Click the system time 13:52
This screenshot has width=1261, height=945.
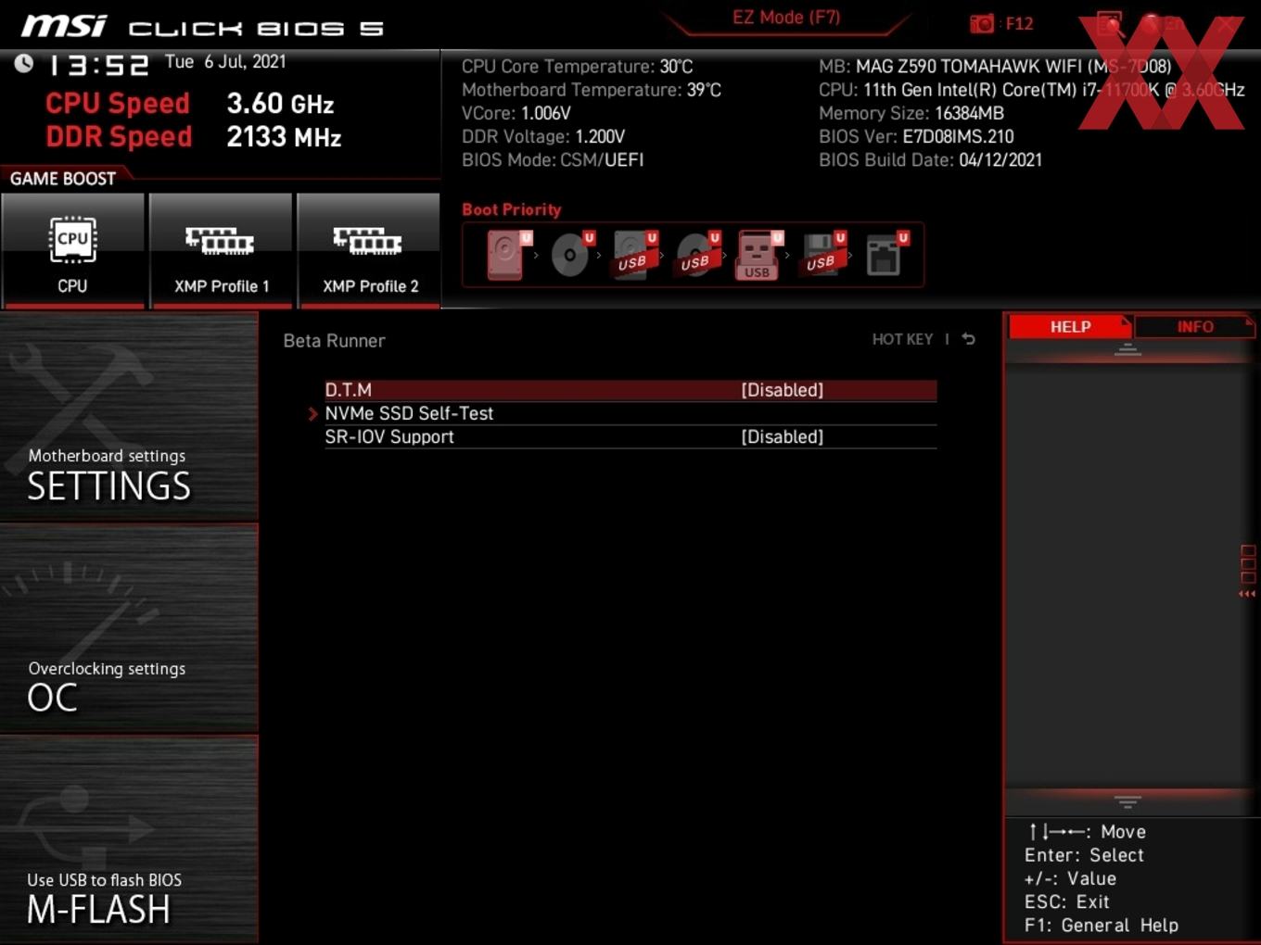pyautogui.click(x=98, y=66)
